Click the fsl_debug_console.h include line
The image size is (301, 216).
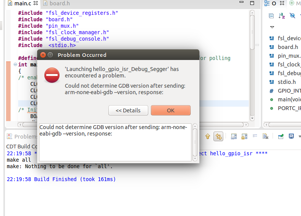coord(64,39)
